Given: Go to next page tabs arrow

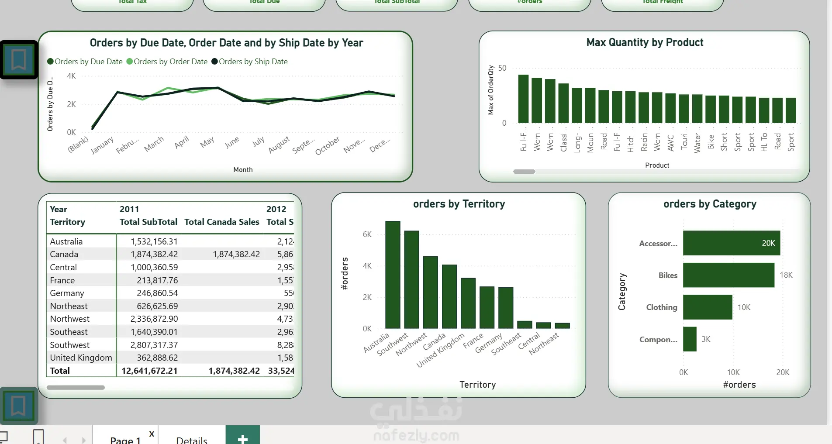Looking at the screenshot, I should point(83,440).
